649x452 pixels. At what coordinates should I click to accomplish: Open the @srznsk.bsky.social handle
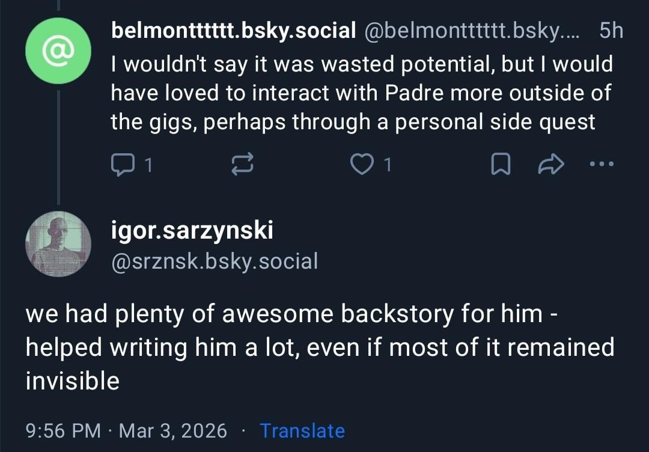[215, 261]
